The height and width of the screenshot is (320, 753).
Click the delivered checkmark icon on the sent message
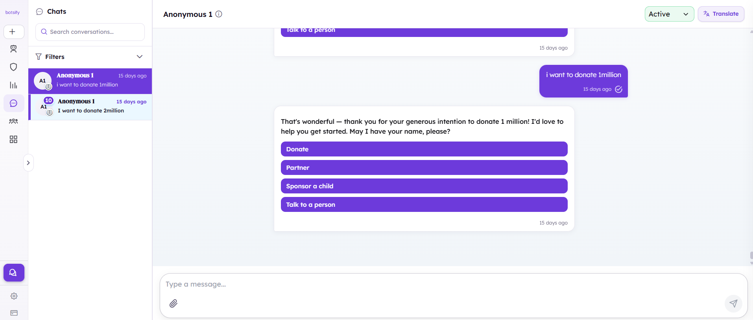(618, 89)
